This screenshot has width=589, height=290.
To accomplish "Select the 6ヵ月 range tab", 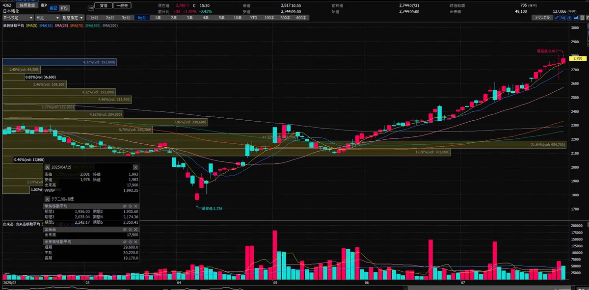I will [x=142, y=17].
